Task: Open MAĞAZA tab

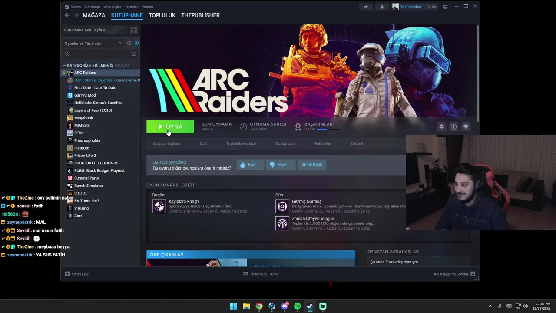Action: [94, 15]
